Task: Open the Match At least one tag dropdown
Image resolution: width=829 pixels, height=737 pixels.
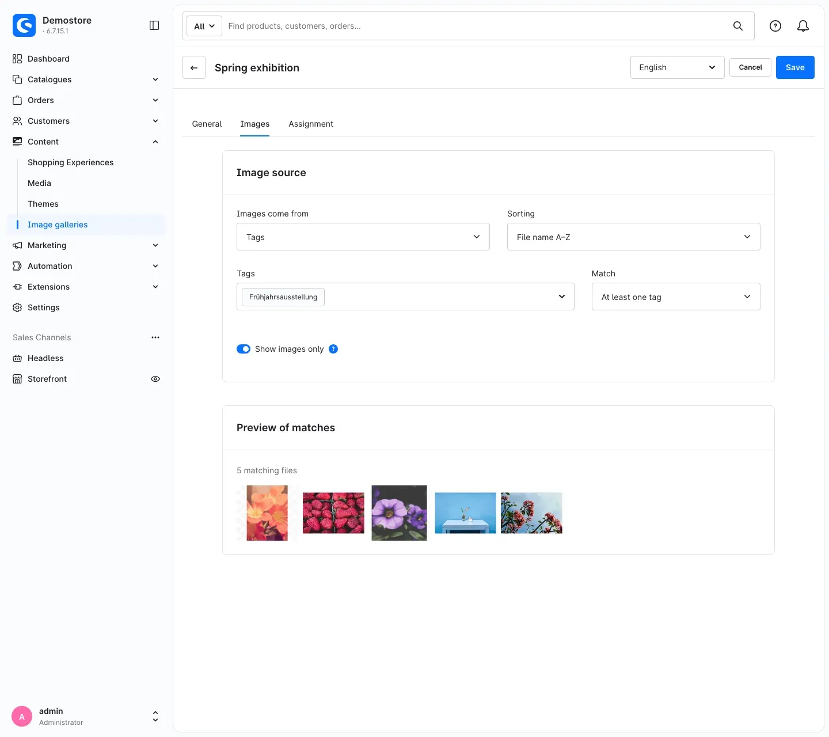Action: (x=676, y=297)
